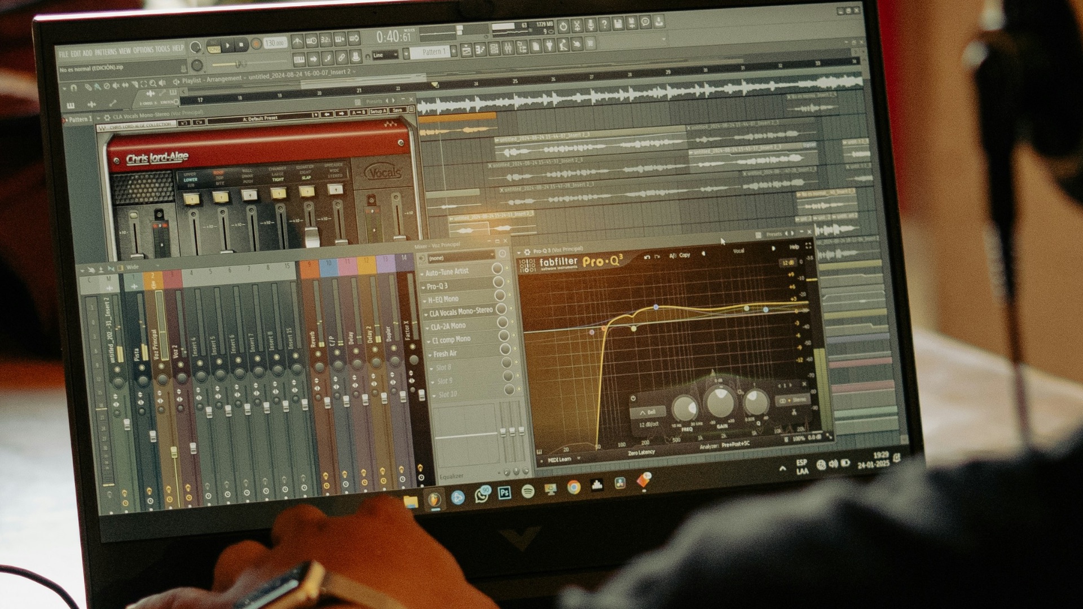Click the Stop button in the transport bar

coord(241,45)
